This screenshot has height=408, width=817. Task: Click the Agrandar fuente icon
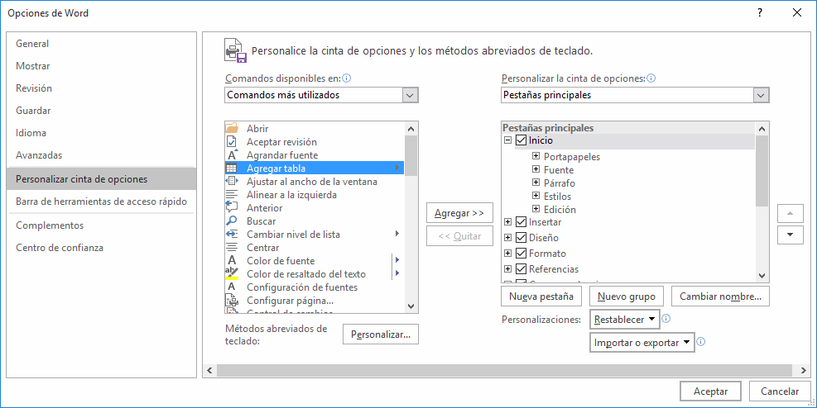click(232, 155)
